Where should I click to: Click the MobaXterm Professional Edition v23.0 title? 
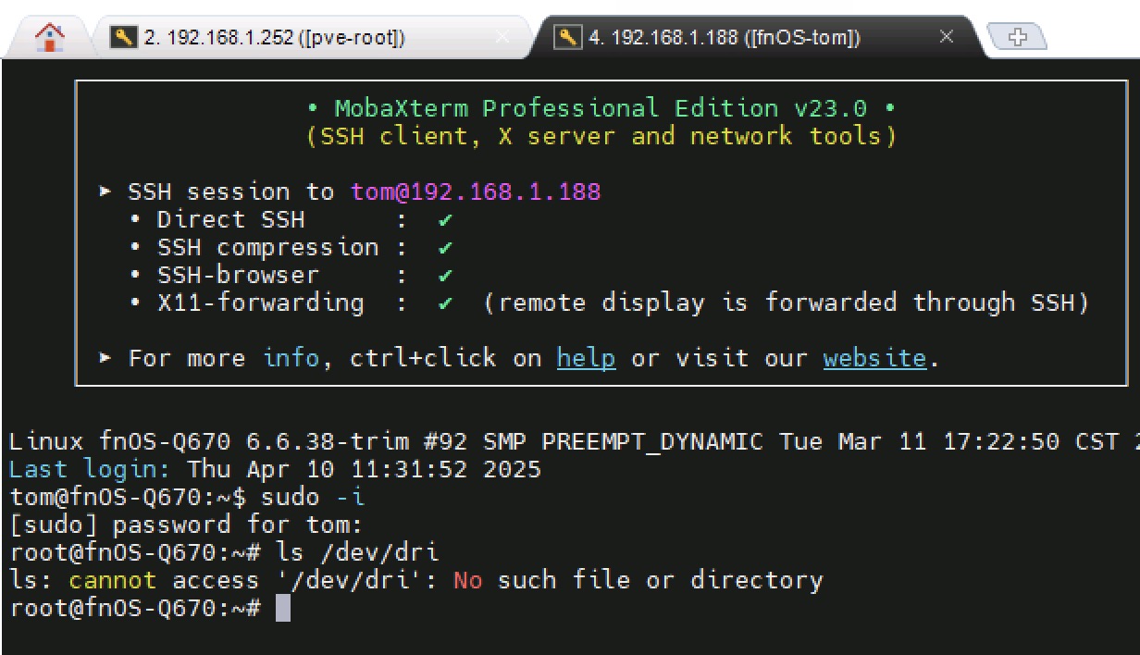point(601,108)
